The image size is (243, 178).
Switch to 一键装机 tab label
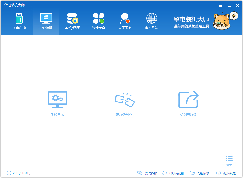(46, 28)
